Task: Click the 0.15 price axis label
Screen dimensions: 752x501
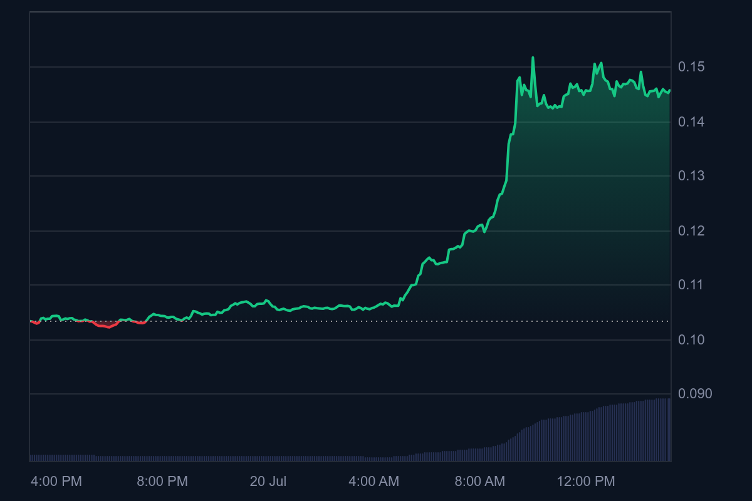Action: click(x=691, y=67)
